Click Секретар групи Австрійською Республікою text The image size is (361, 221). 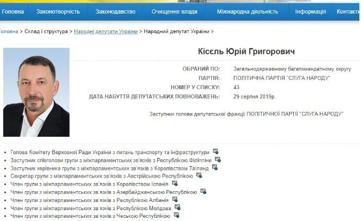[102, 176]
